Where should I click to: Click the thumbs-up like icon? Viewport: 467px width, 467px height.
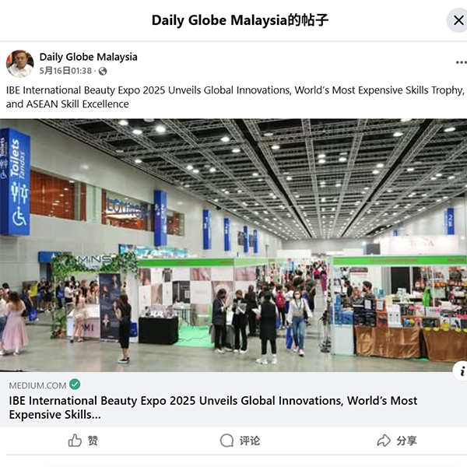pos(75,441)
